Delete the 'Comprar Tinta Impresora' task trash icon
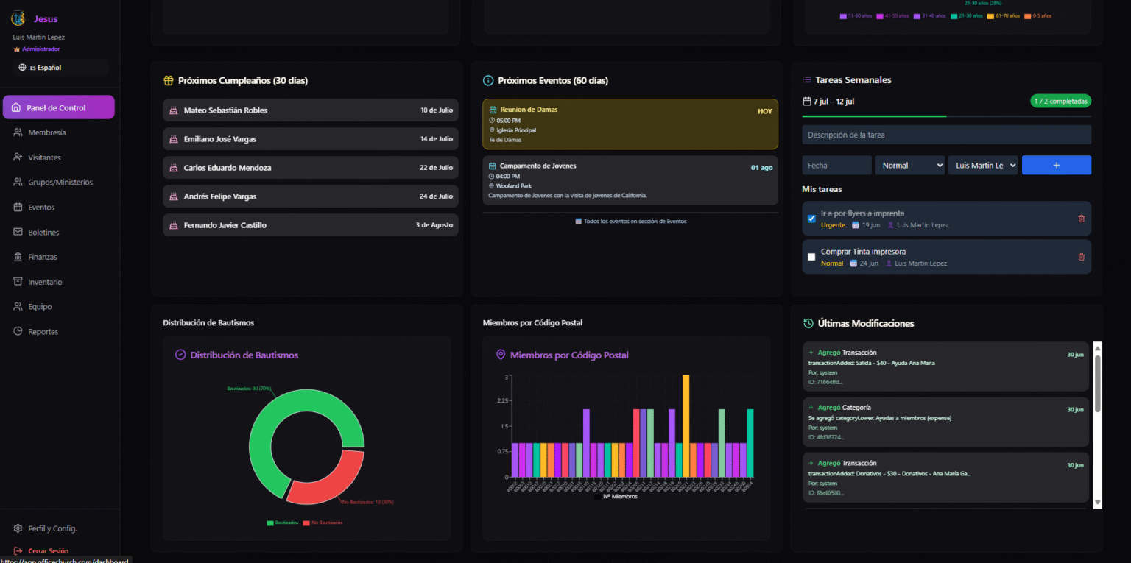This screenshot has width=1131, height=563. click(x=1081, y=257)
